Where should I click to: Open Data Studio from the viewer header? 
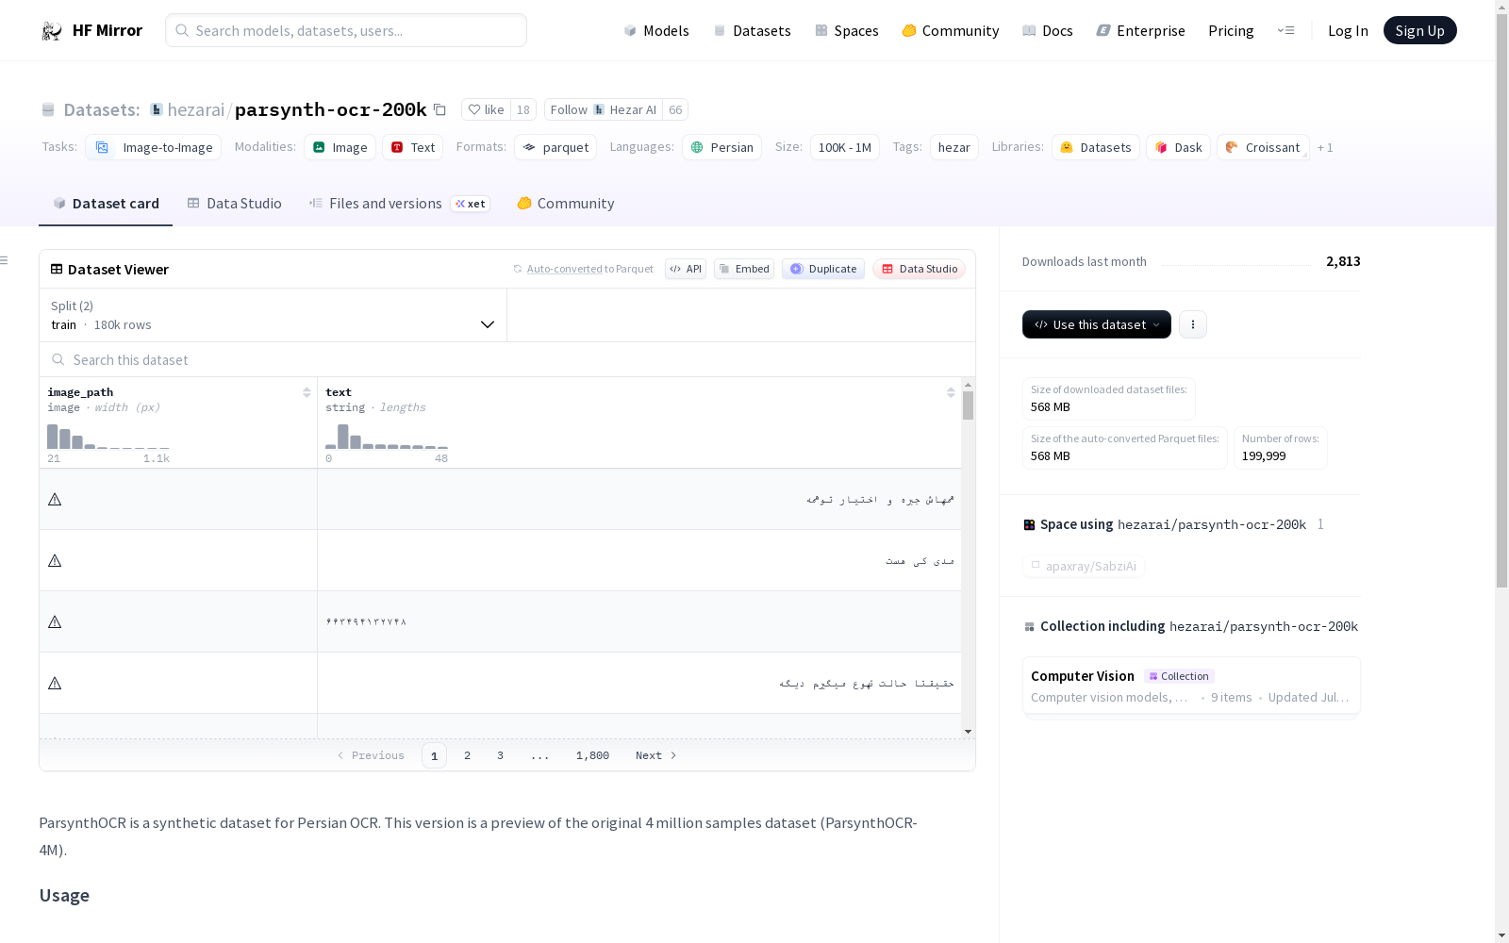coord(920,269)
